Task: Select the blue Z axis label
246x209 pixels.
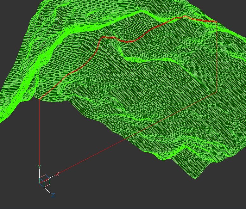Action: click(53, 195)
